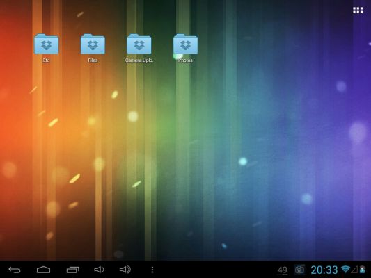Open the all-apps grid drawer

(x=358, y=10)
